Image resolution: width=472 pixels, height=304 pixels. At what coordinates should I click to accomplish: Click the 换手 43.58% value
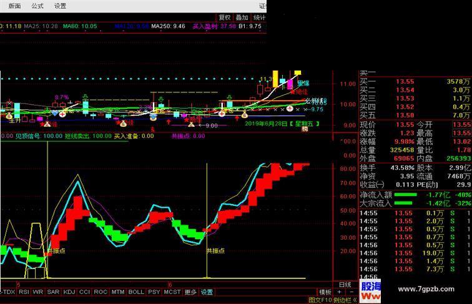click(x=403, y=168)
